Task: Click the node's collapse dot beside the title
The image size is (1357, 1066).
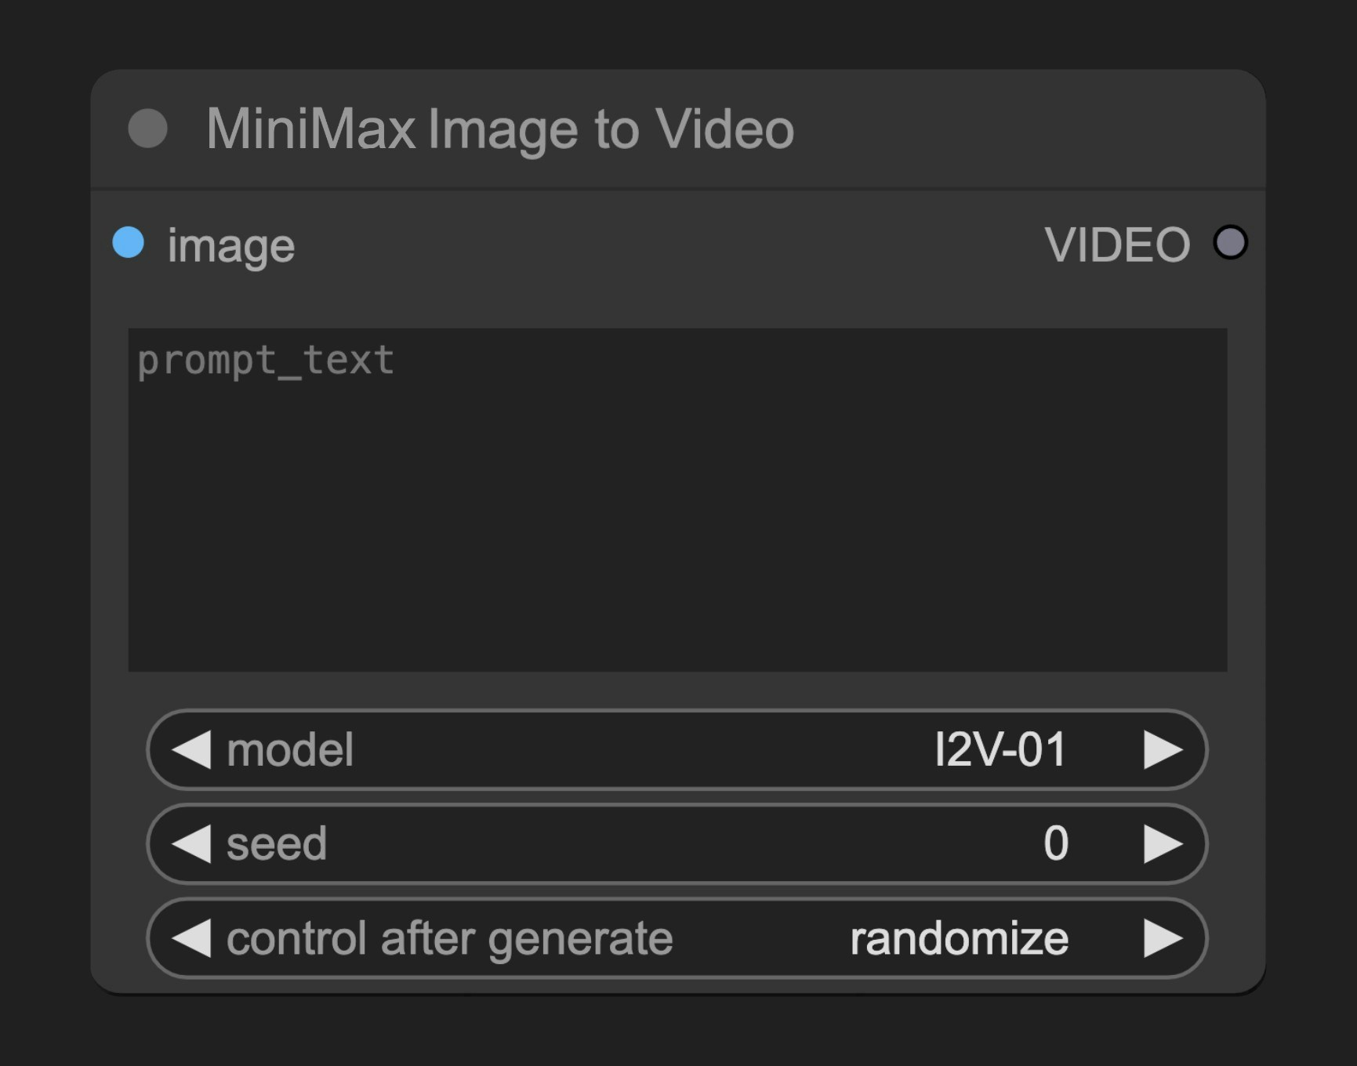Action: (147, 128)
